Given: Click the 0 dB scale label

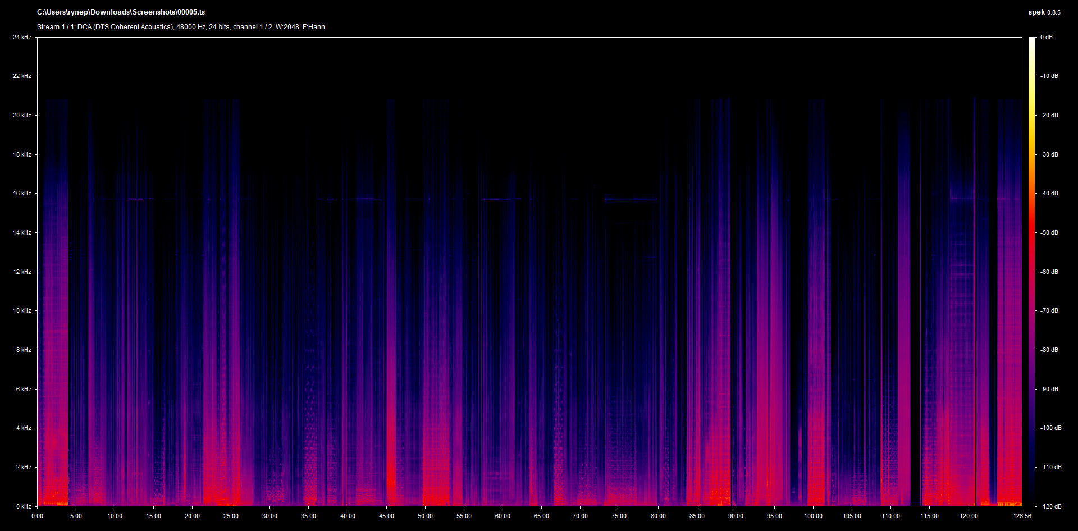Looking at the screenshot, I should point(1046,37).
